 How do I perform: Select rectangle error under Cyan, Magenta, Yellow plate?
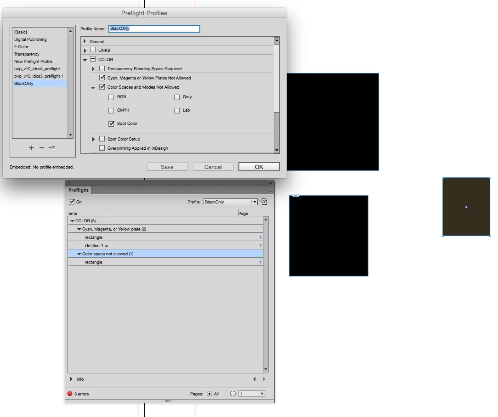(x=165, y=237)
